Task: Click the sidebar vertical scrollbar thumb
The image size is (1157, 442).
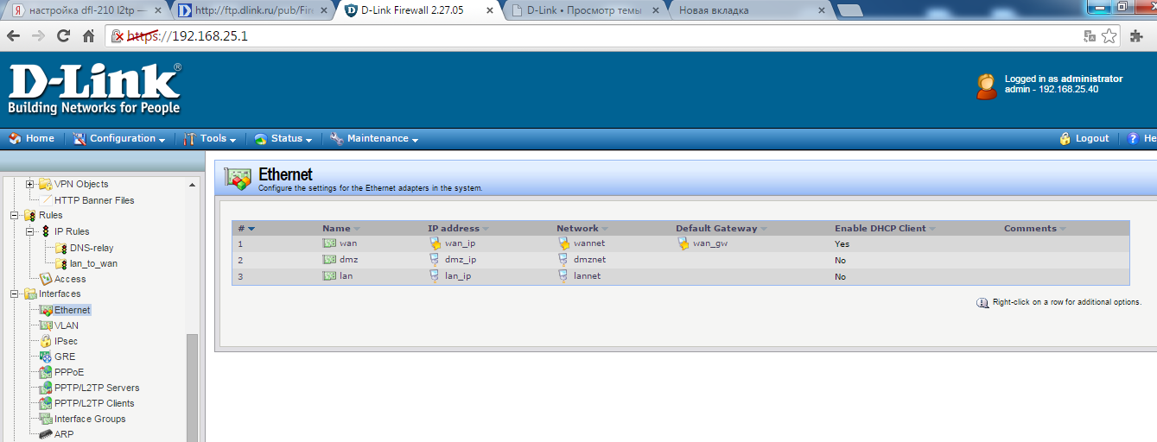Action: pos(193,388)
